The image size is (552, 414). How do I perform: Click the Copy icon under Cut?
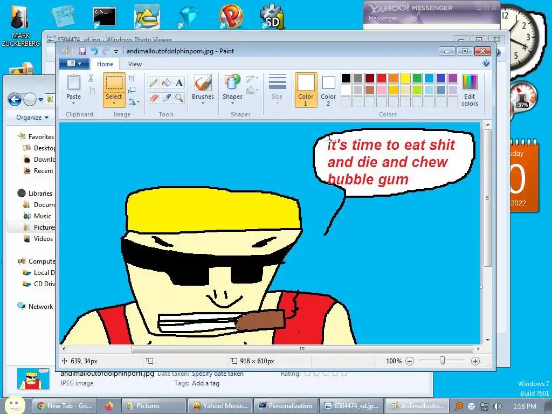click(x=91, y=91)
